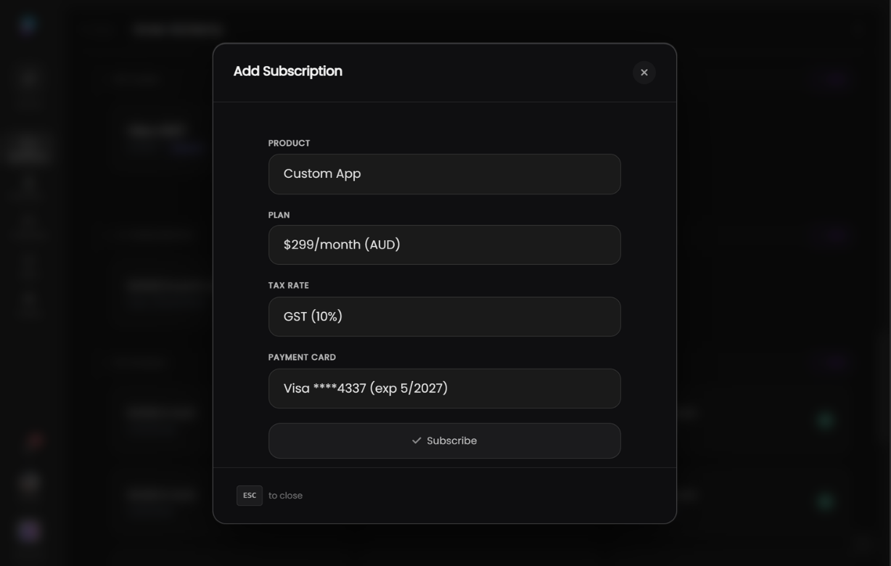Click the purple account icon at the sidebar bottom
This screenshot has height=566, width=891.
pyautogui.click(x=29, y=531)
